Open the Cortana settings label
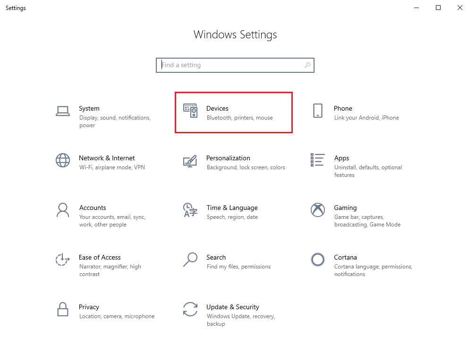Screen dimensions: 468x356 click(345, 257)
